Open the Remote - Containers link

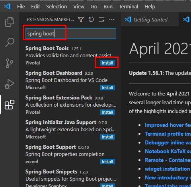[x=168, y=160]
